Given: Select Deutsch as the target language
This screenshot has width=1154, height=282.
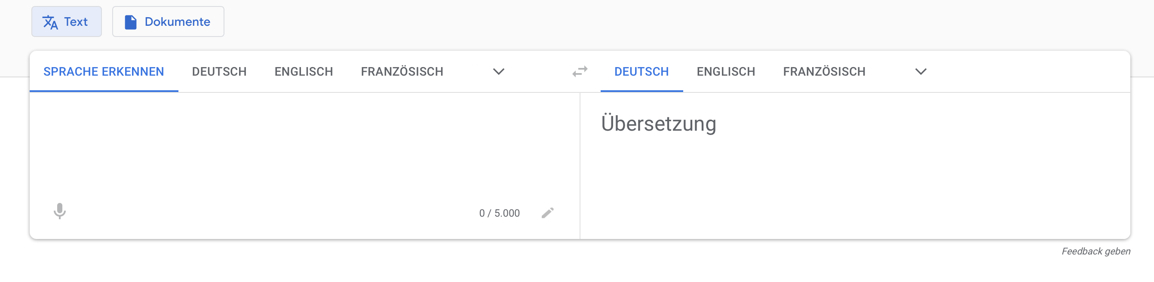Looking at the screenshot, I should [x=641, y=71].
